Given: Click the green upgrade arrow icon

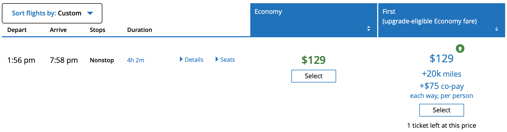Looking at the screenshot, I should [x=460, y=48].
